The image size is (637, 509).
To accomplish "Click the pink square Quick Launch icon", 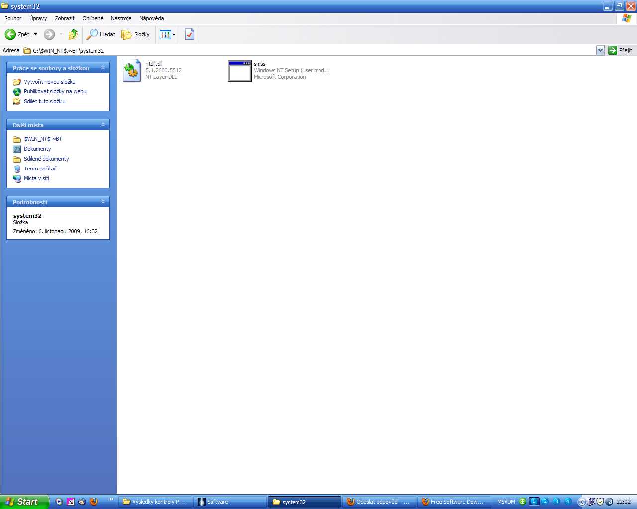I will tap(71, 502).
